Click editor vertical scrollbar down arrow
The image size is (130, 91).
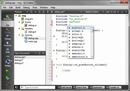127,83
